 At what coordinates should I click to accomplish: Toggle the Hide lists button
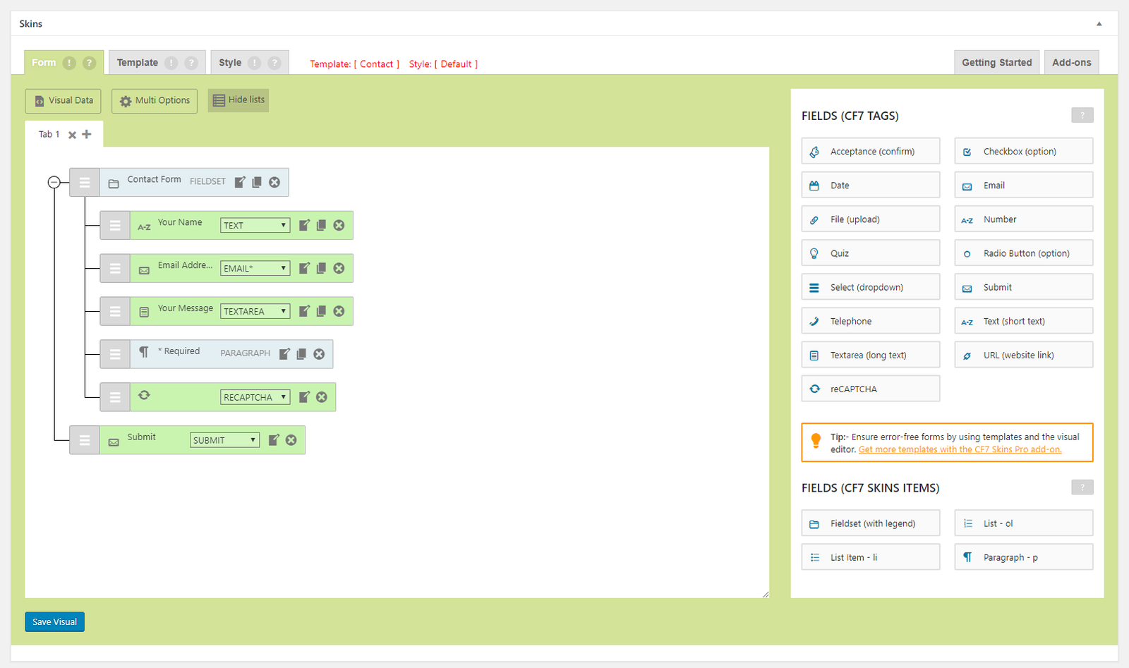click(x=239, y=100)
